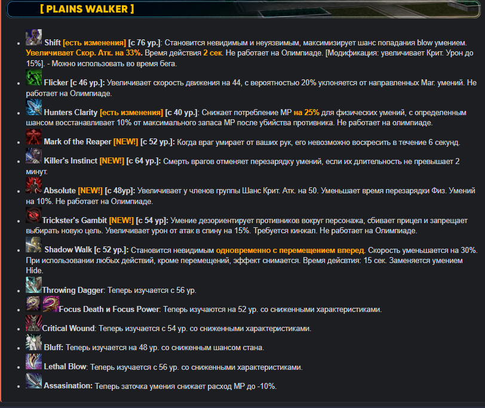The height and width of the screenshot is (408, 485).
Task: Click the Trickster's Gambit eye icon
Action: 33,215
